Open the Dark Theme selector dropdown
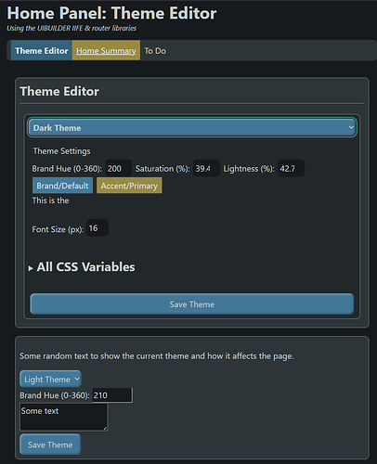Viewport: 377px width, 464px height. (x=192, y=127)
